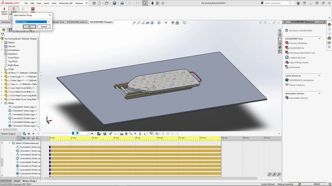Viewport: 332px width, 186px height.
Task: Open the Motion Study Properties gear icon
Action: point(157,134)
